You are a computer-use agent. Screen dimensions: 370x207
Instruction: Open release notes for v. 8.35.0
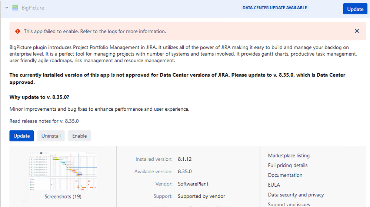point(44,121)
